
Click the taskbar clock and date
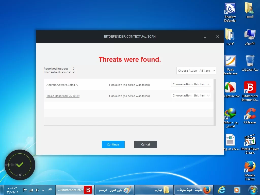point(12,190)
